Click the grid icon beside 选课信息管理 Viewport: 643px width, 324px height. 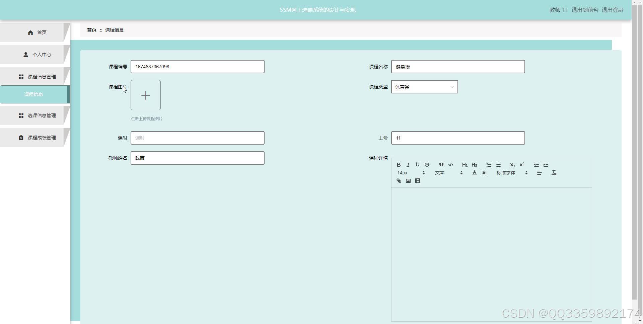click(x=21, y=115)
